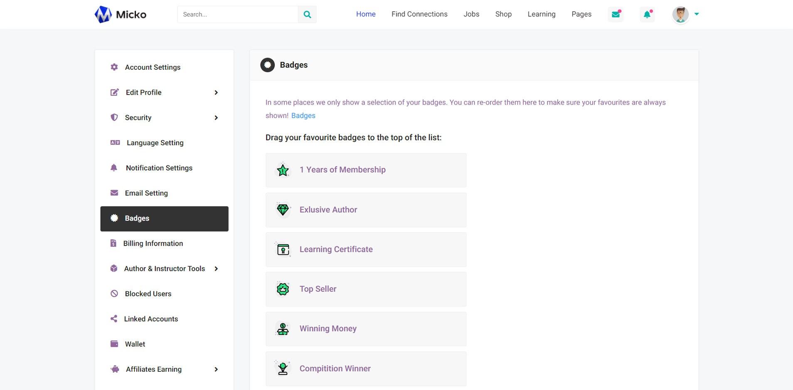Expand Author & Instructor Tools chevron
Image resolution: width=793 pixels, height=390 pixels.
[x=216, y=269]
